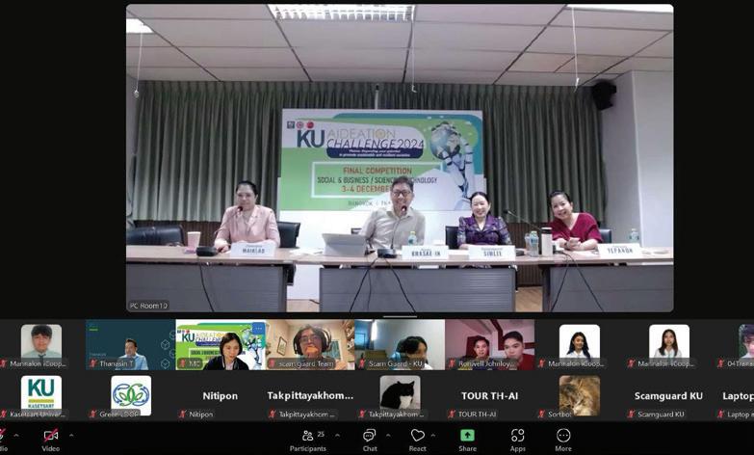
Task: Click muted mic icon on scam guard Team
Action: pos(273,364)
